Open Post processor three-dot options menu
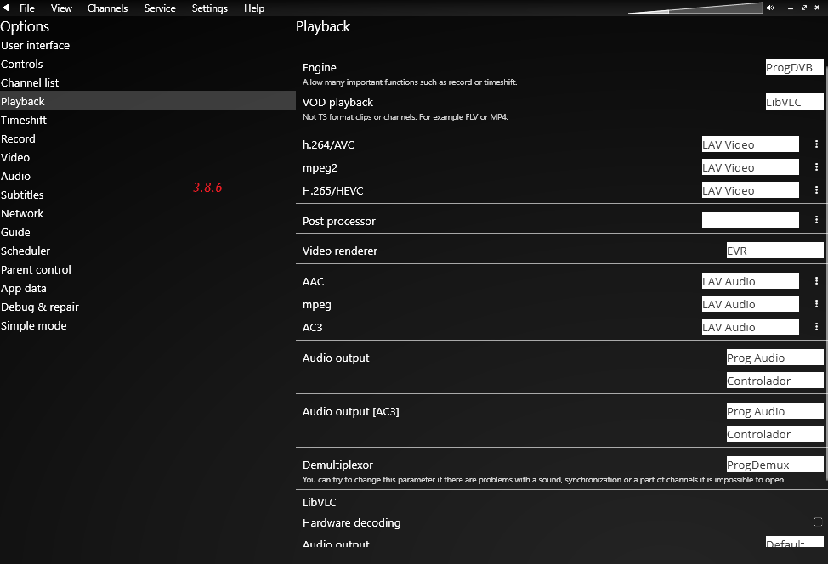 (x=816, y=220)
